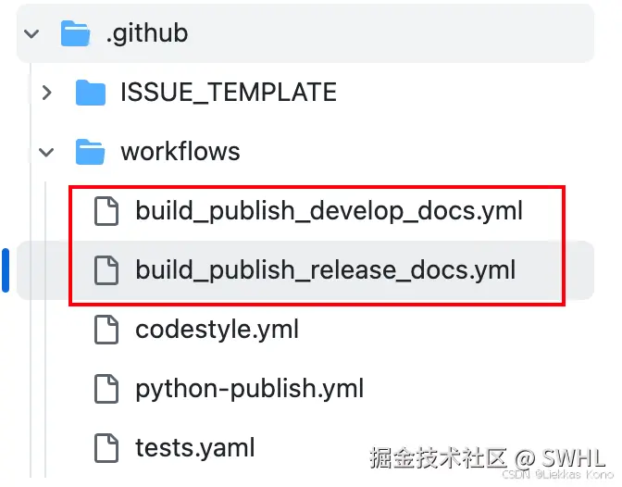622x487 pixels.
Task: Open build_publish_develop_docs.yml file
Action: pyautogui.click(x=329, y=211)
